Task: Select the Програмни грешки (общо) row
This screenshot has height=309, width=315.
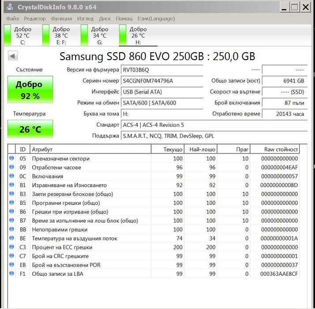Action: 154,203
